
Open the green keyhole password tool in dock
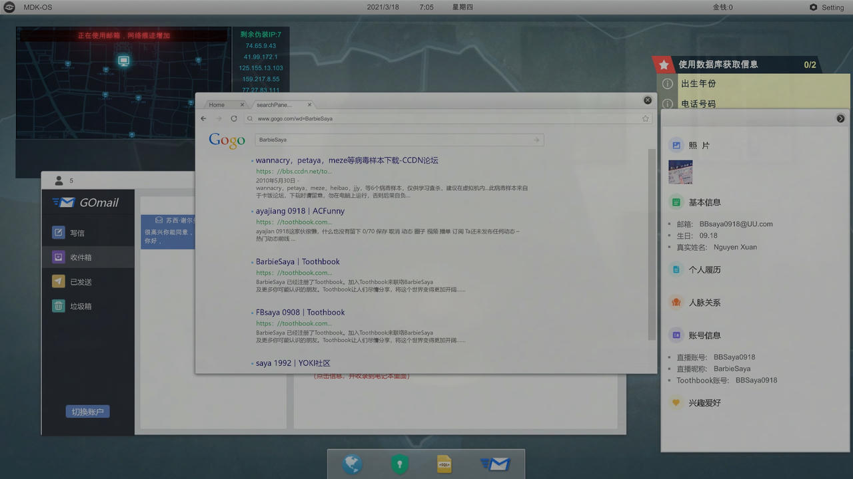399,464
